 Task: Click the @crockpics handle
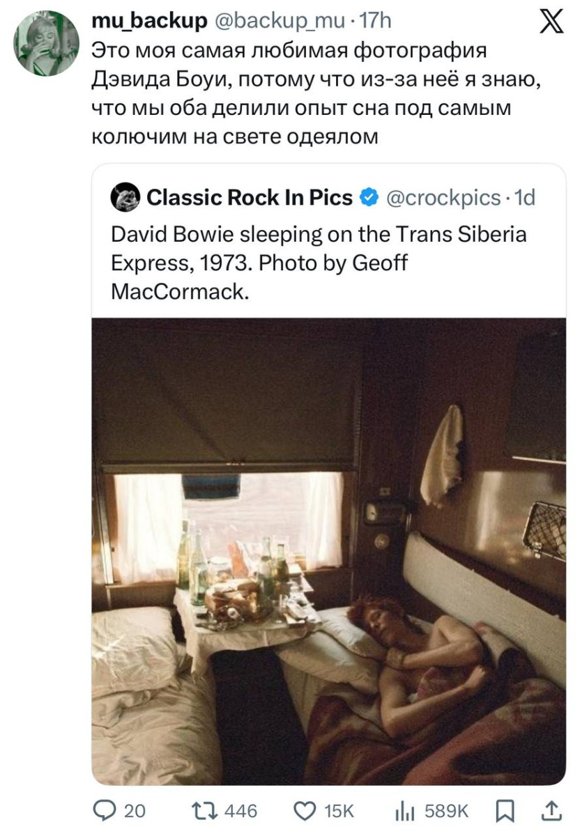tap(443, 199)
